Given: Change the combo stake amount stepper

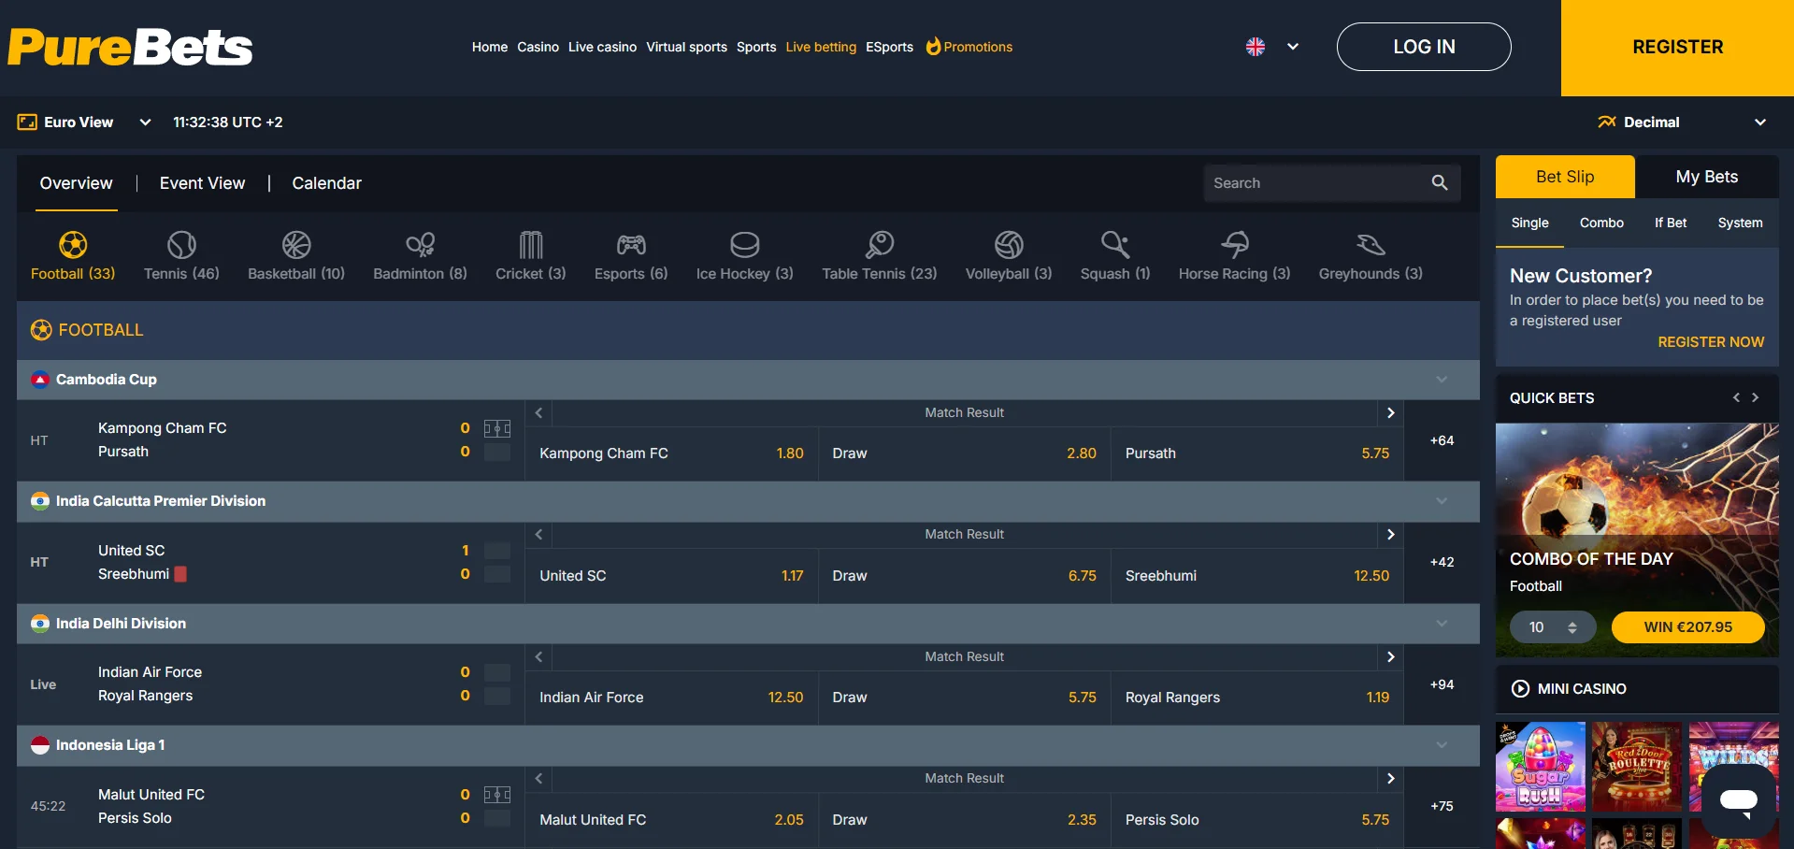Looking at the screenshot, I should (1572, 627).
